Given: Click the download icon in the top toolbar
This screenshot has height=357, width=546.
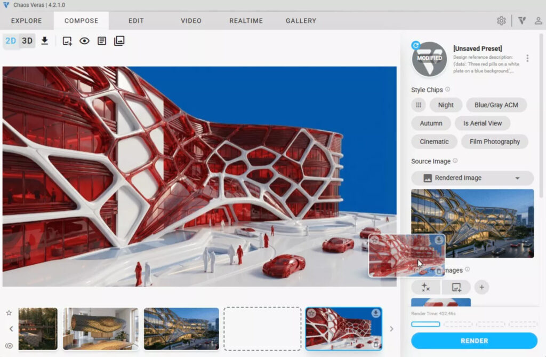Looking at the screenshot, I should pos(45,41).
